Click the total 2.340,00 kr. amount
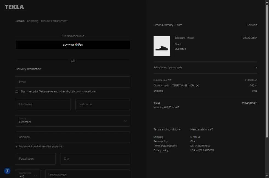 (x=250, y=103)
